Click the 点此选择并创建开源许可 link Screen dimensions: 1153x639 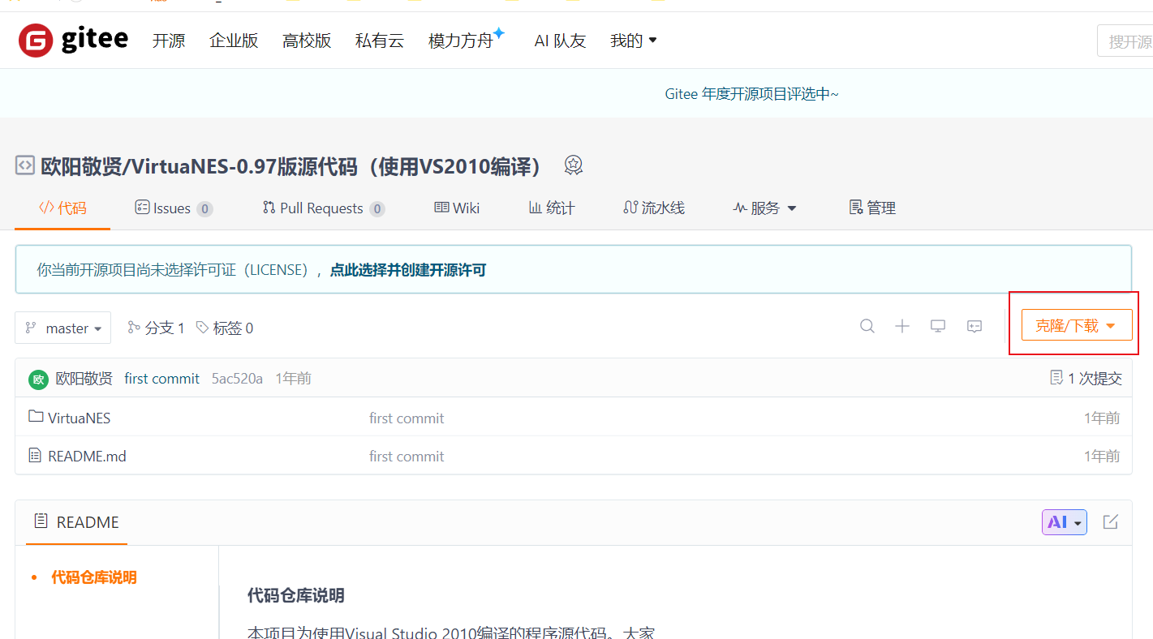(x=408, y=270)
